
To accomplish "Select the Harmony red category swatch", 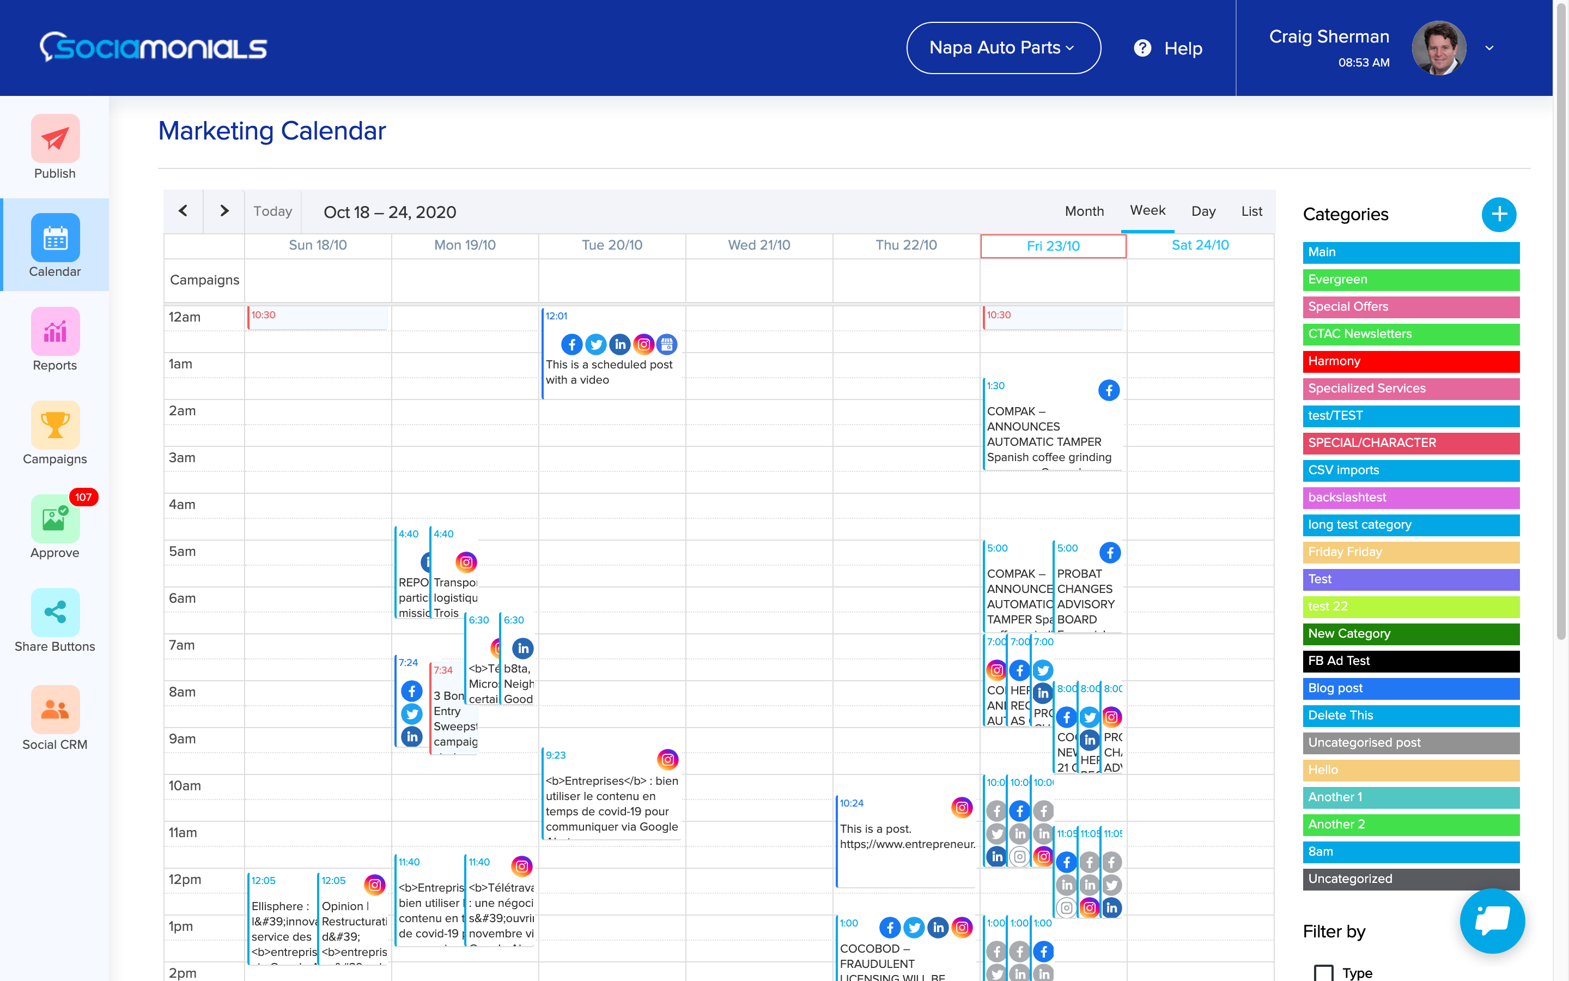I will pyautogui.click(x=1411, y=361).
